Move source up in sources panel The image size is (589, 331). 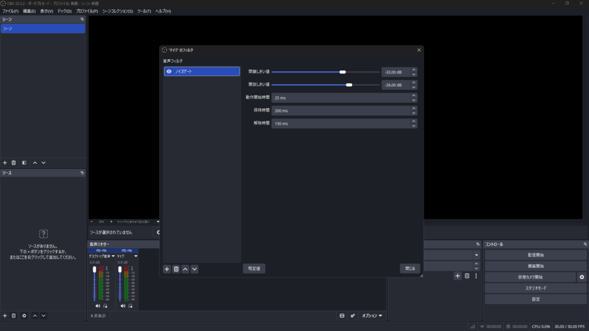coord(35,315)
